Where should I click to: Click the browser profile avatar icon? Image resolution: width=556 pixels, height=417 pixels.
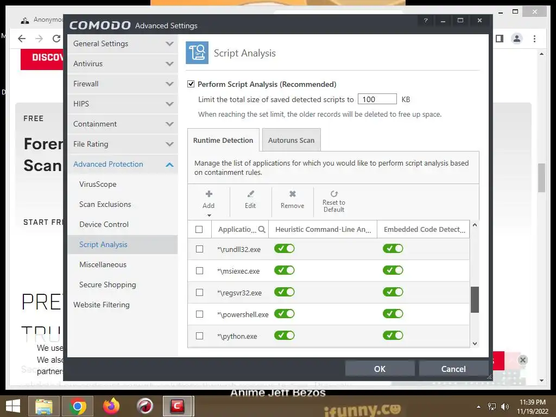coord(517,39)
